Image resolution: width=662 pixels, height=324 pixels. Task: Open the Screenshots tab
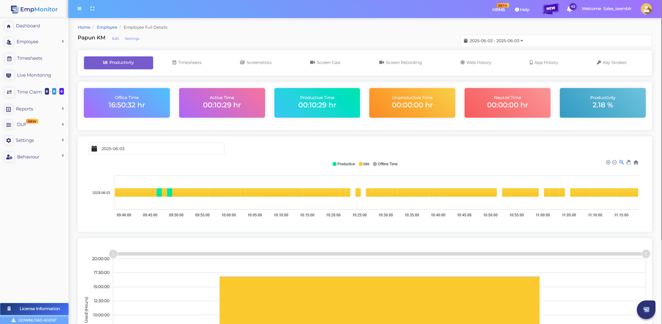click(255, 63)
